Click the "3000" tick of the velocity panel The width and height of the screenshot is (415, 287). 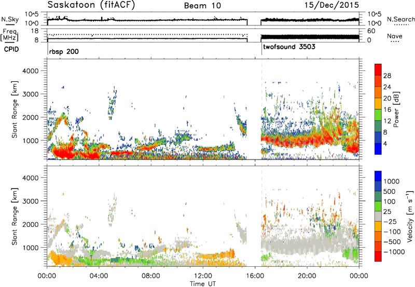click(30, 201)
